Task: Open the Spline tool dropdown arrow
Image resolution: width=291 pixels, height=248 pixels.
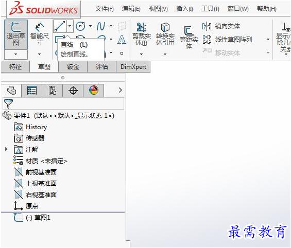Action: (x=111, y=26)
